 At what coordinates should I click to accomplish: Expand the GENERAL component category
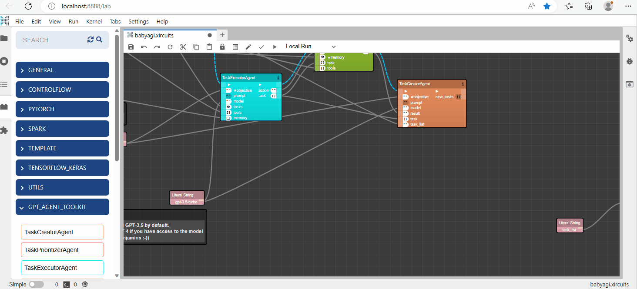click(x=62, y=70)
